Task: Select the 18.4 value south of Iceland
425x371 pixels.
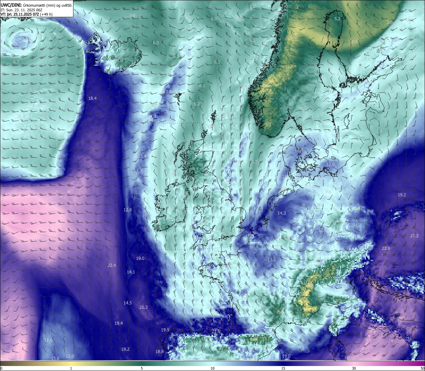Action: (x=92, y=98)
